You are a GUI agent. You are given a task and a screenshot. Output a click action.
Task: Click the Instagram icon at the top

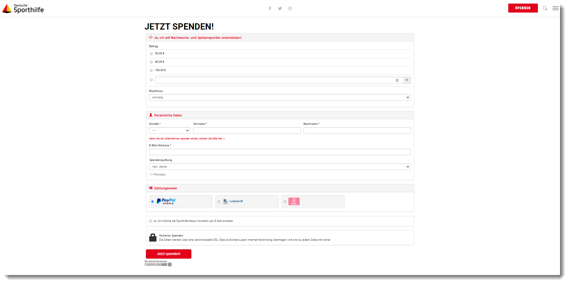pyautogui.click(x=290, y=8)
